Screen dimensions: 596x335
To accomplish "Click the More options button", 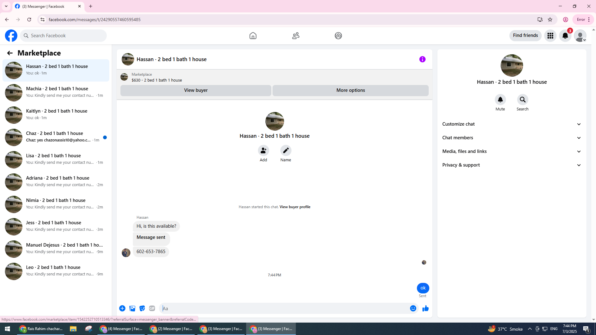I will pyautogui.click(x=350, y=90).
